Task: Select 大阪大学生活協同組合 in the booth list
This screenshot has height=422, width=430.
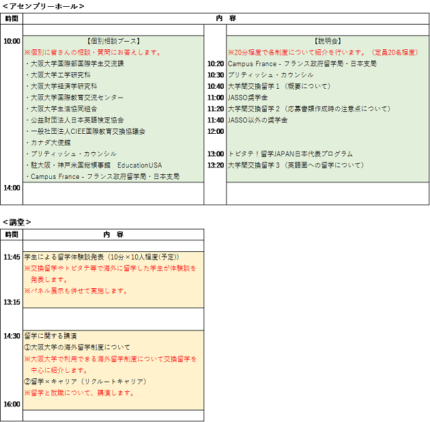Action: click(x=63, y=109)
